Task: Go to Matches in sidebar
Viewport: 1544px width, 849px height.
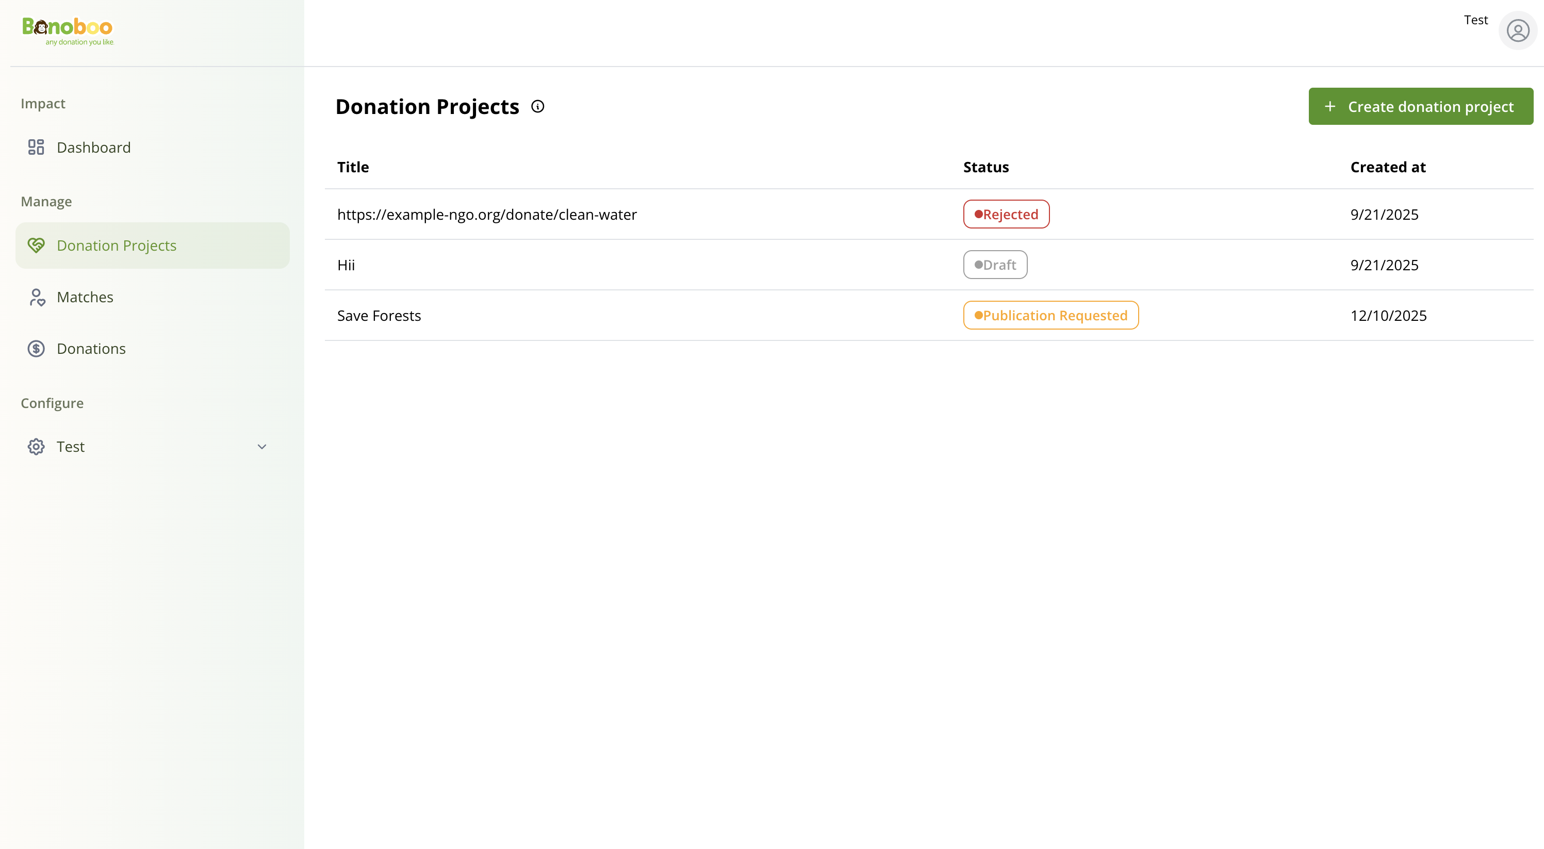Action: [x=85, y=298]
